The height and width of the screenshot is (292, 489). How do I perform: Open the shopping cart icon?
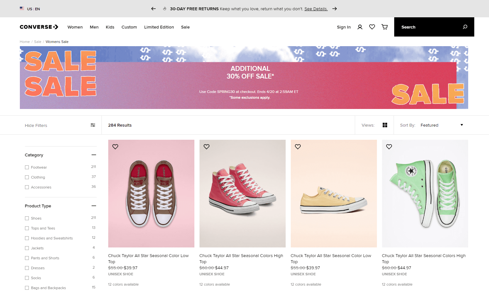pos(385,27)
